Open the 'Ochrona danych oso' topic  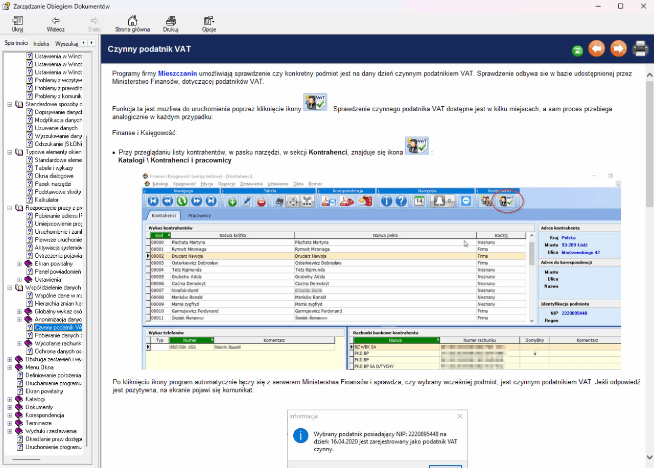[x=58, y=352]
